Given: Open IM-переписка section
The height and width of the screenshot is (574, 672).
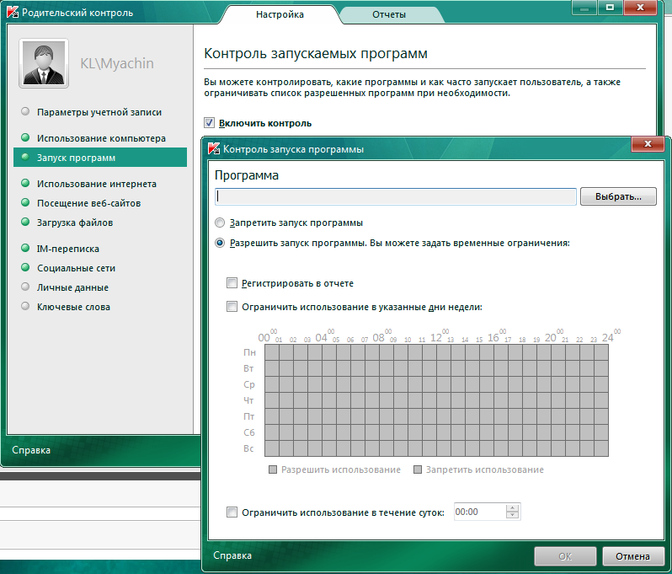Looking at the screenshot, I should click(67, 249).
